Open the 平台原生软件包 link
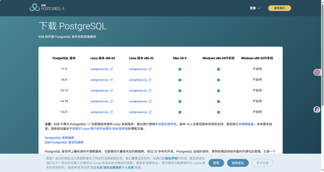 point(166,124)
